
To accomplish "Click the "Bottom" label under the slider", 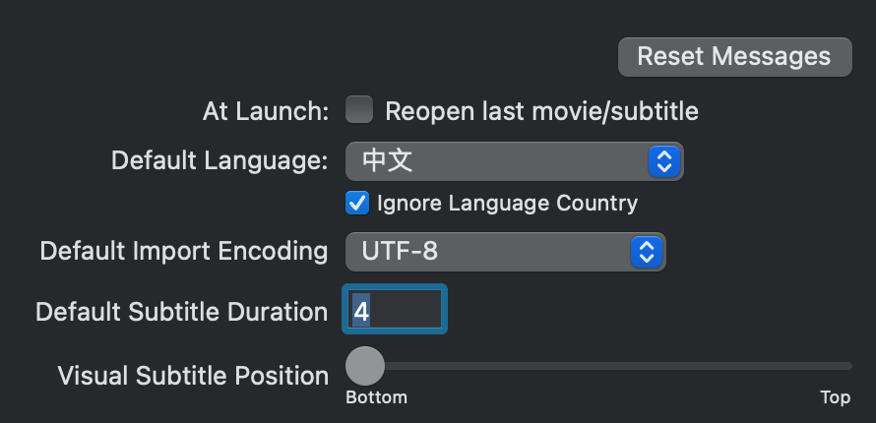I will 376,397.
